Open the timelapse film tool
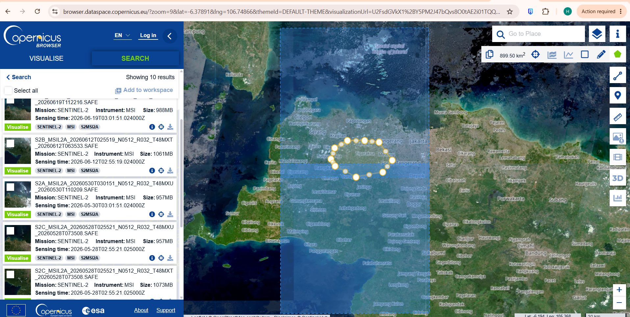This screenshot has width=630, height=317. [x=617, y=157]
